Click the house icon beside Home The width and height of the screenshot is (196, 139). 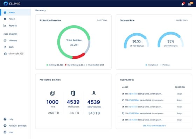[5, 12]
